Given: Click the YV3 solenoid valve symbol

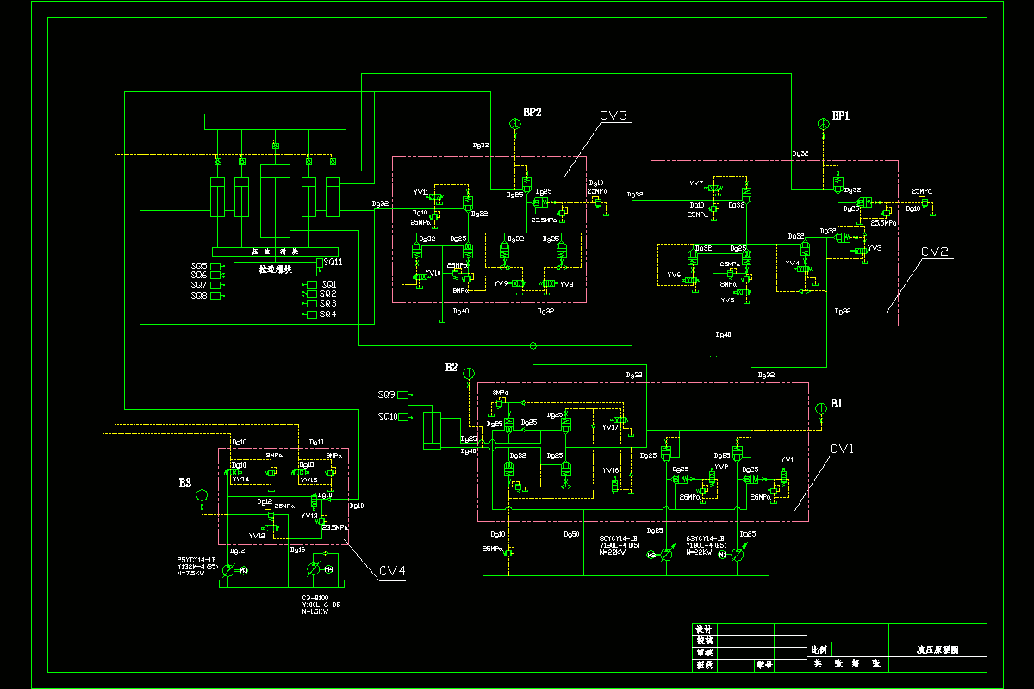Looking at the screenshot, I should (859, 250).
